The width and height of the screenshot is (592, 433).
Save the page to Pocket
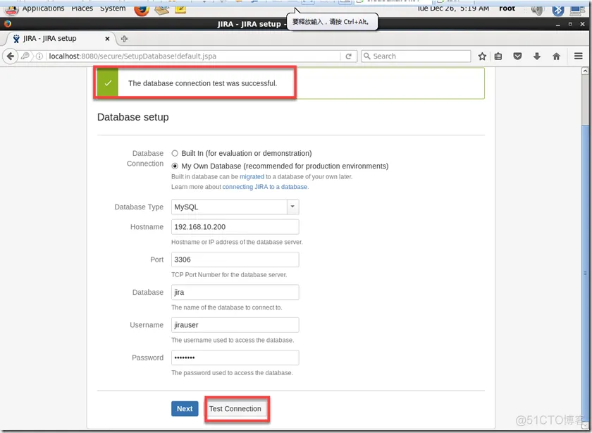(518, 56)
